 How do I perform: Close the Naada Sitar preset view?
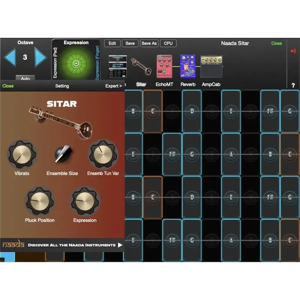pos(276,43)
